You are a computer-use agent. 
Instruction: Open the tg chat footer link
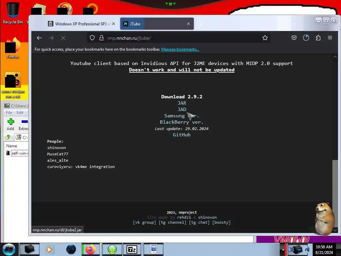(x=199, y=222)
